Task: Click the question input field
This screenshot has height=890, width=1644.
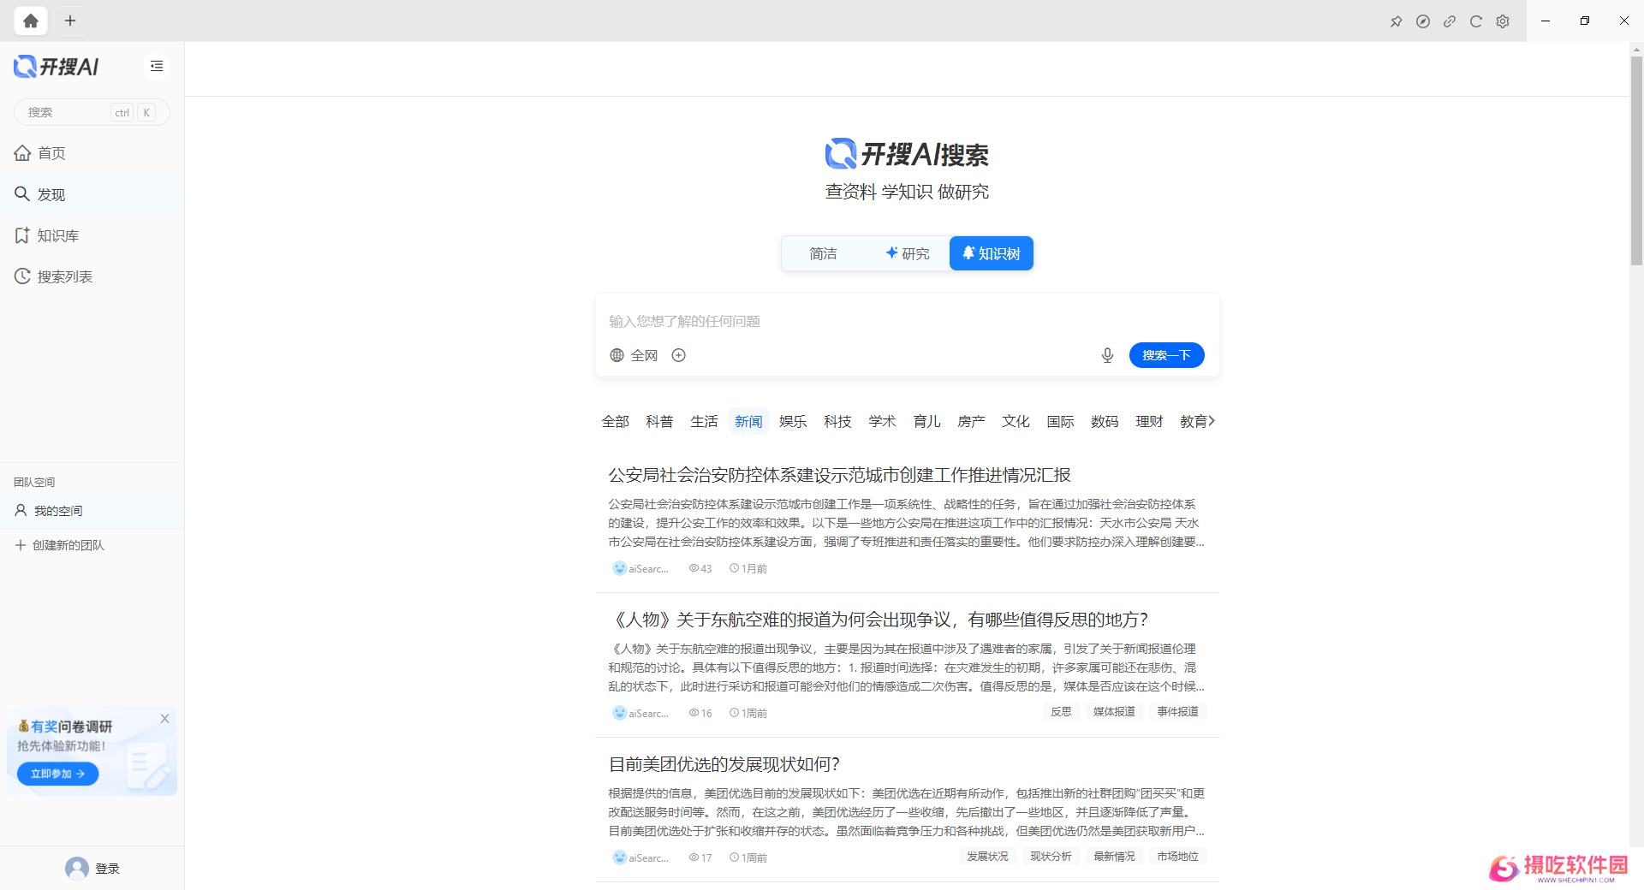Action: tap(907, 321)
